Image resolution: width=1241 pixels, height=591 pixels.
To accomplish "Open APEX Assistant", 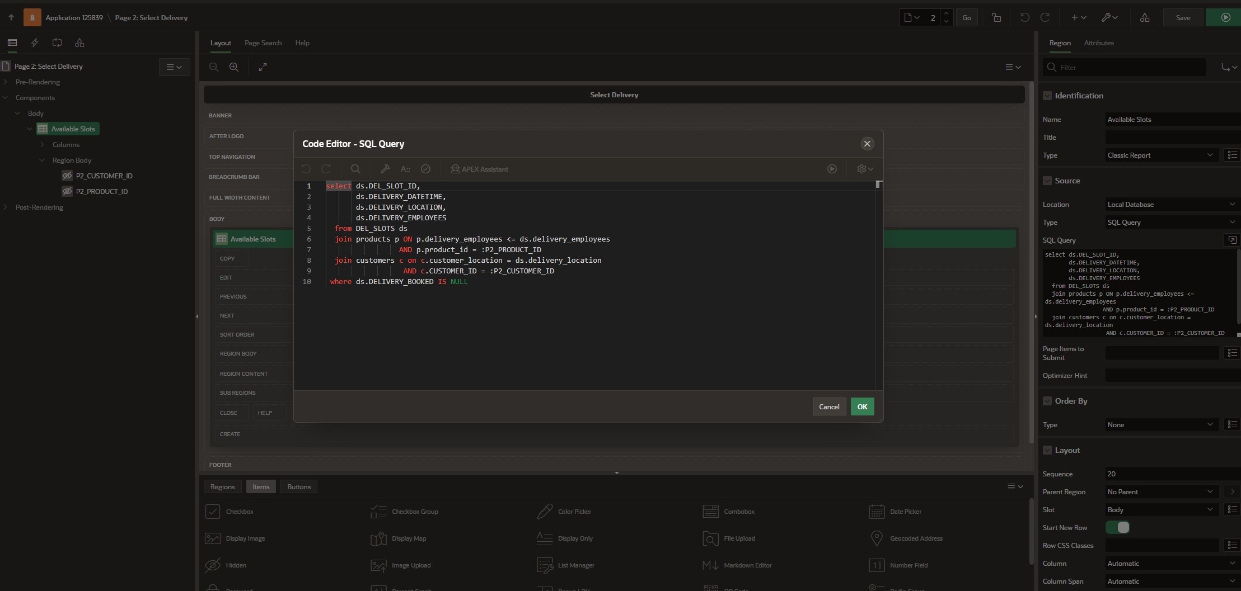I will [479, 169].
